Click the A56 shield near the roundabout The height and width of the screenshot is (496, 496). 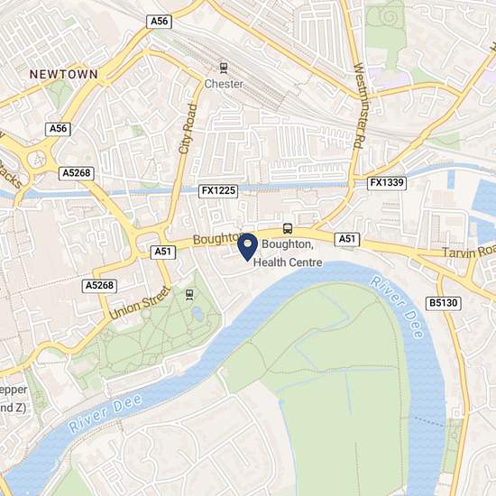[x=58, y=129]
